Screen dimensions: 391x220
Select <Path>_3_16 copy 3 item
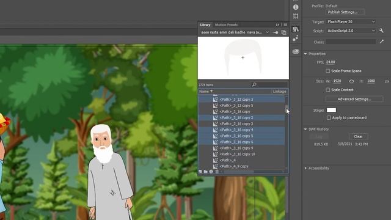tap(241, 123)
